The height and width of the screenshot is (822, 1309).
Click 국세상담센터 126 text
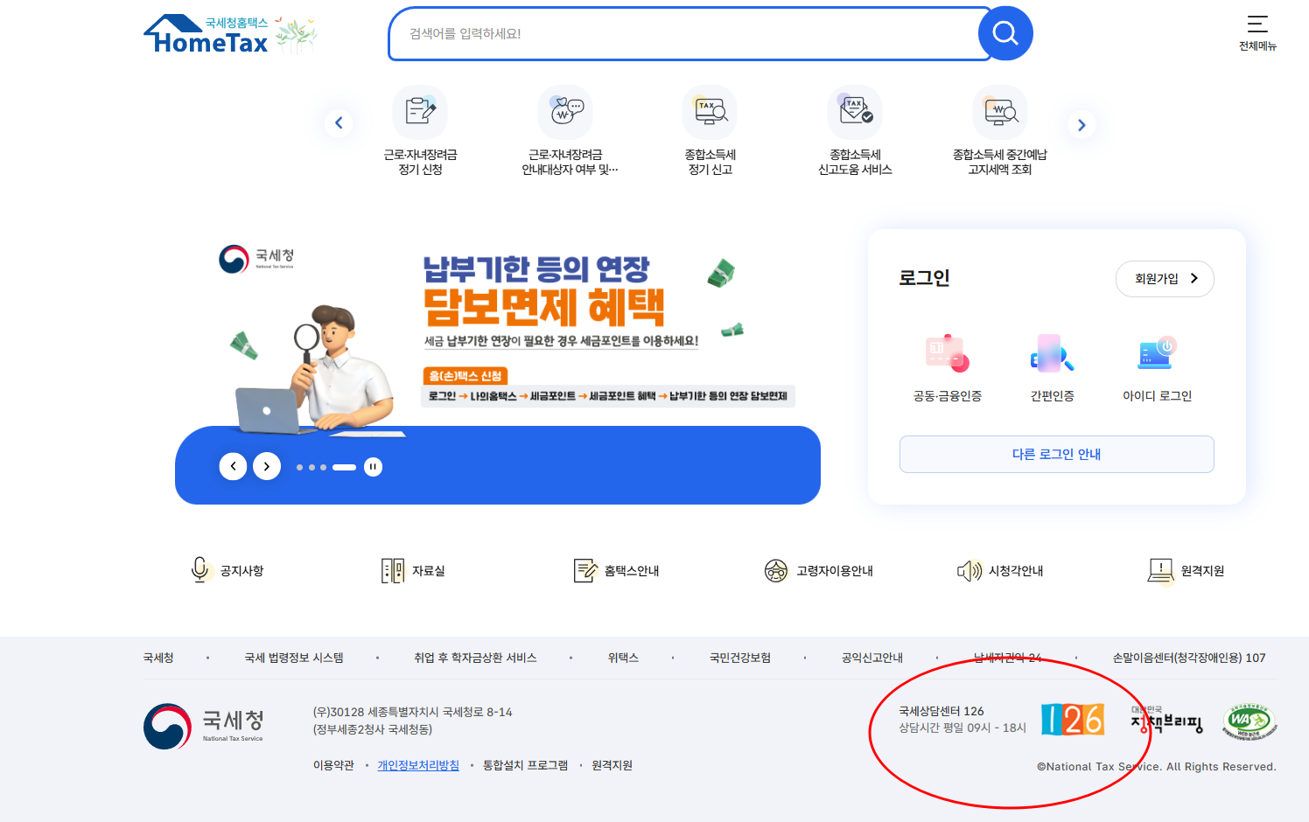[941, 711]
